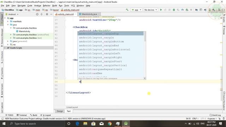226x127 pixels.
Task: Click the CRLF line separator indicator
Action: [x=195, y=119]
